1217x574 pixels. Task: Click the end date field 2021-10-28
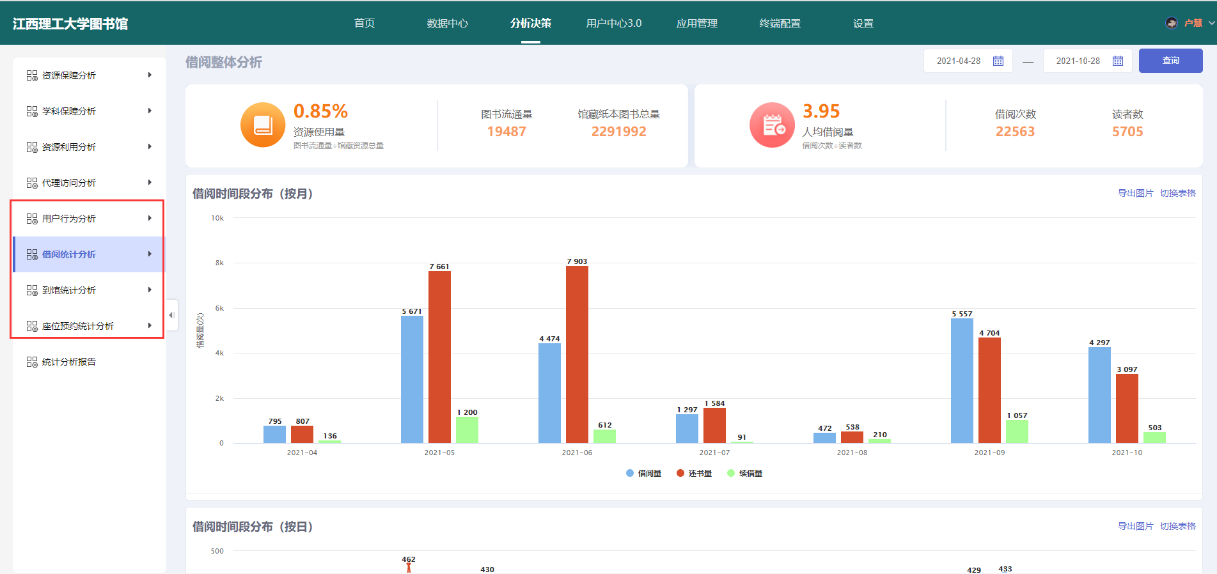click(1087, 61)
